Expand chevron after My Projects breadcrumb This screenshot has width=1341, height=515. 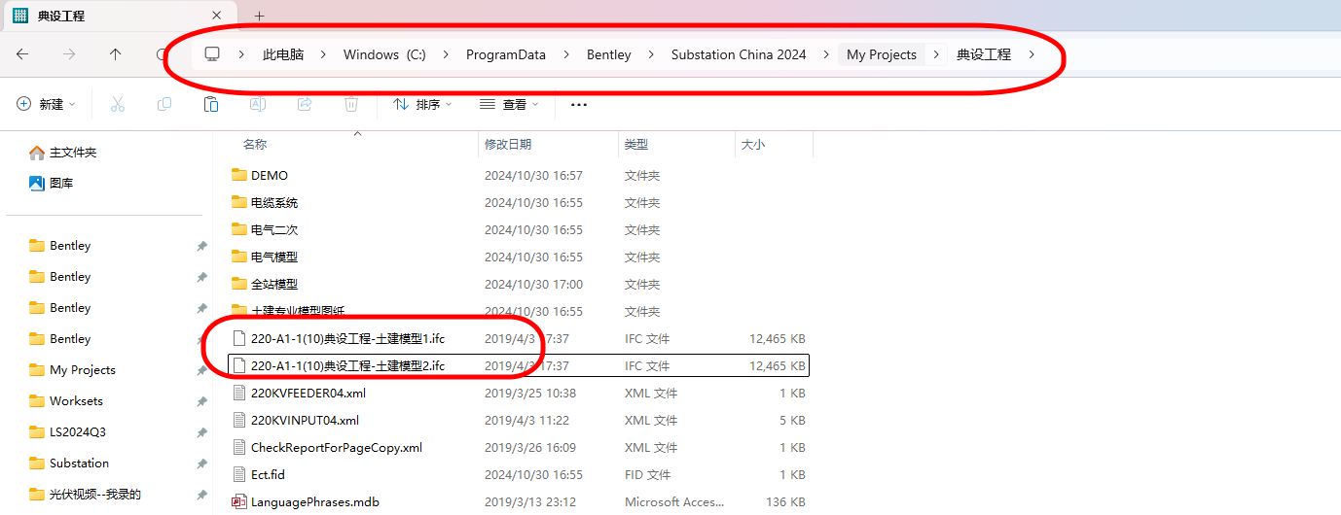tap(936, 54)
